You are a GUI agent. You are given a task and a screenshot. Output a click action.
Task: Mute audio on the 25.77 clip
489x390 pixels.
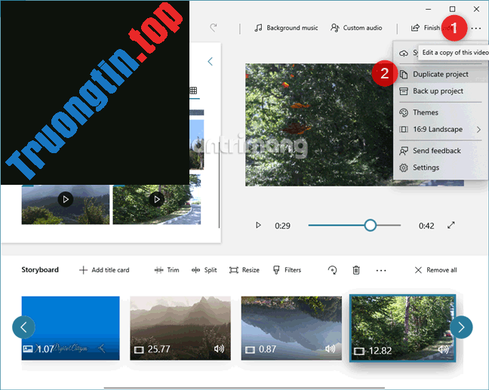click(220, 349)
